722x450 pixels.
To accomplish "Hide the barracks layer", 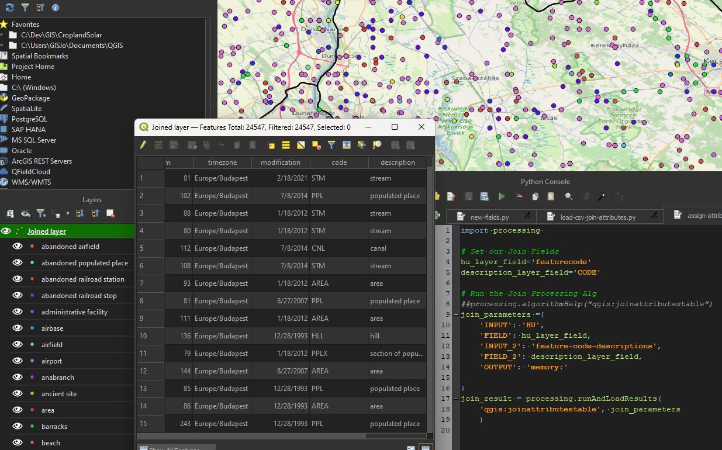I will pyautogui.click(x=18, y=427).
